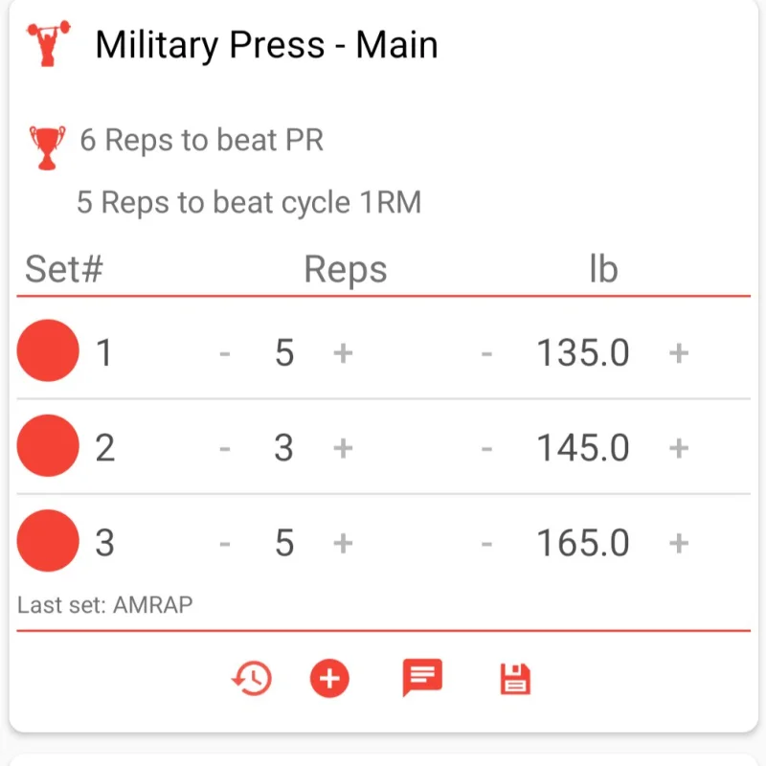Tap the Military Press - Main title
The height and width of the screenshot is (766, 766).
pyautogui.click(x=266, y=45)
